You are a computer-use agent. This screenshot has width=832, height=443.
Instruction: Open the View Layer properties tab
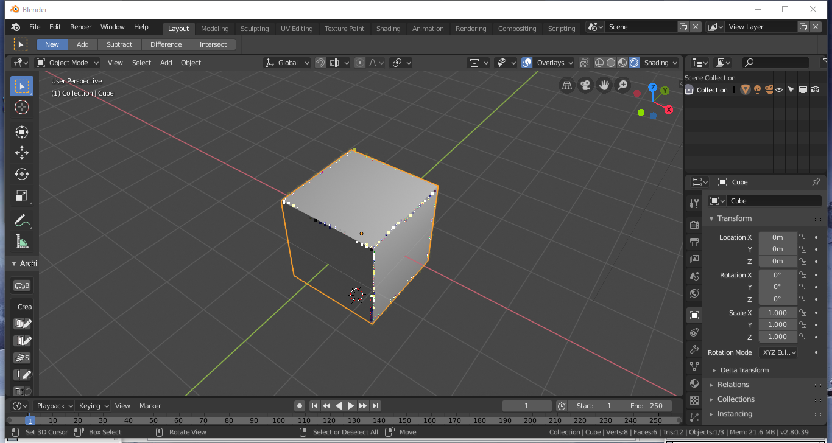(694, 259)
